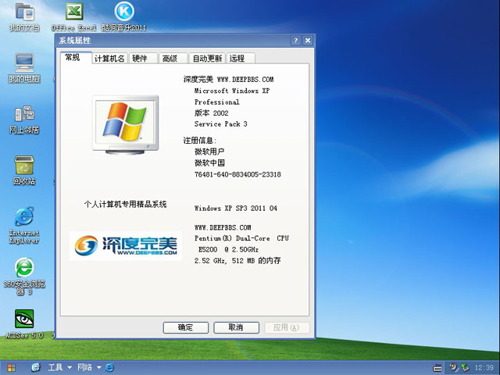Select the 自动更新 tab
500x375 pixels.
coord(207,59)
